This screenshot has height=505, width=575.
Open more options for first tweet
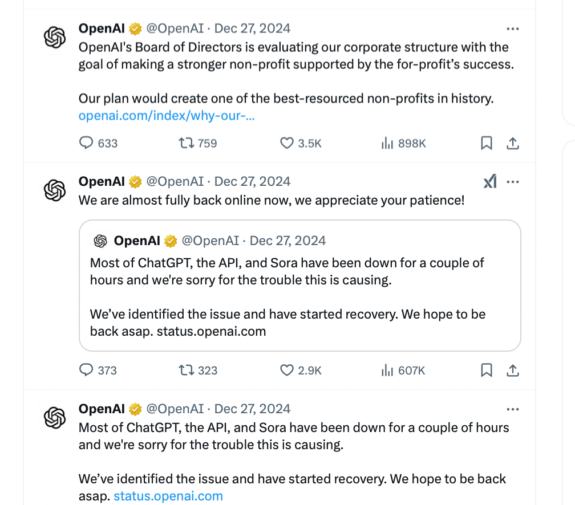pyautogui.click(x=513, y=28)
